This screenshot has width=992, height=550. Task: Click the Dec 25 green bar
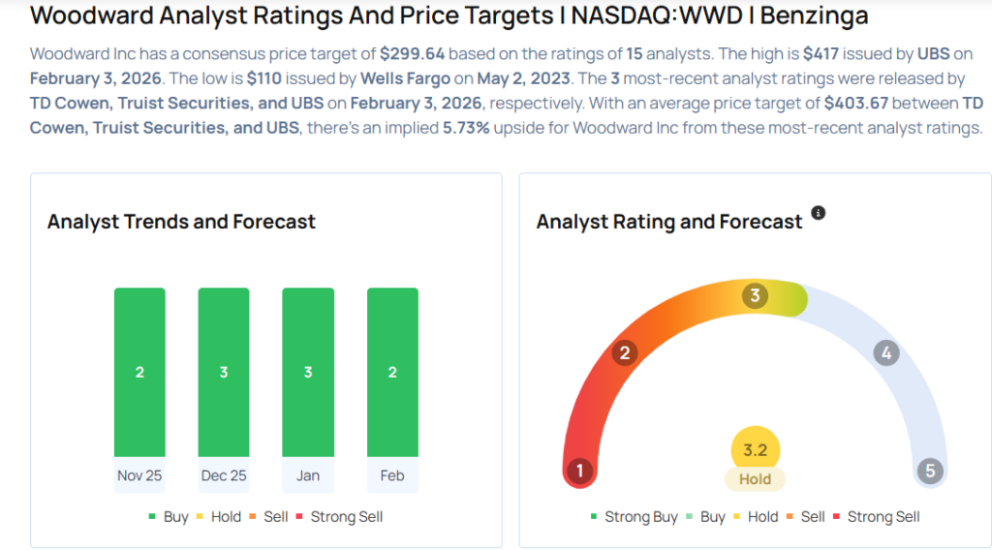tap(224, 372)
